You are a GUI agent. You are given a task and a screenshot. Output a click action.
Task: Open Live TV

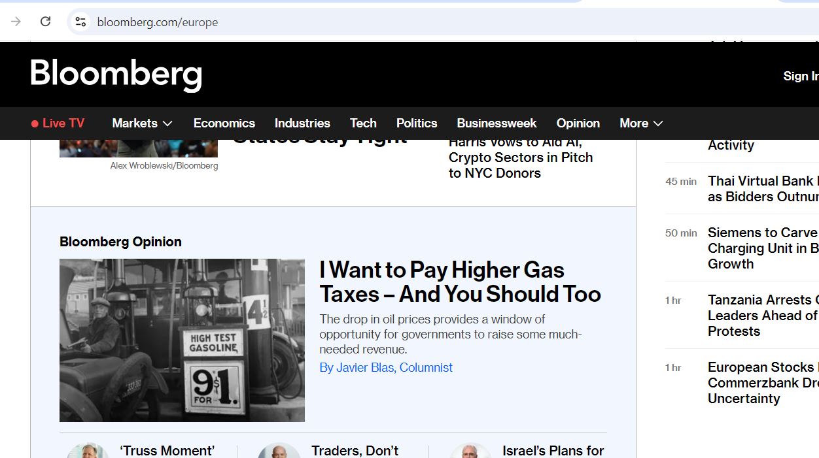pyautogui.click(x=58, y=123)
